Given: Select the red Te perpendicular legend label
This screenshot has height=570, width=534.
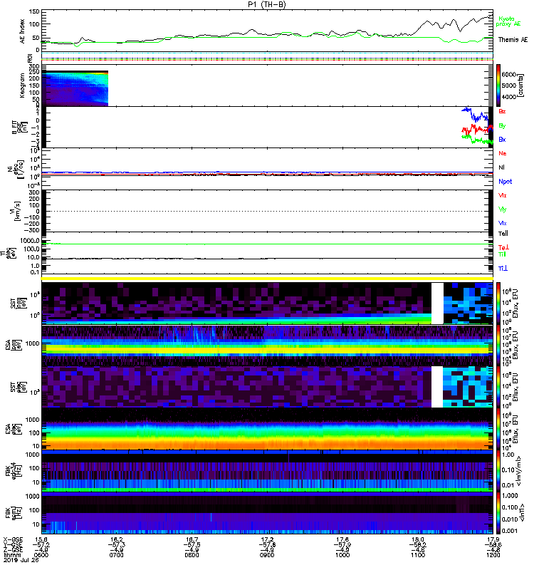Looking at the screenshot, I should 503,247.
